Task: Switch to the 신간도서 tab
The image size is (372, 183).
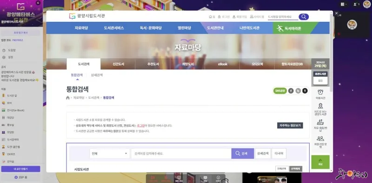Action: pyautogui.click(x=118, y=64)
